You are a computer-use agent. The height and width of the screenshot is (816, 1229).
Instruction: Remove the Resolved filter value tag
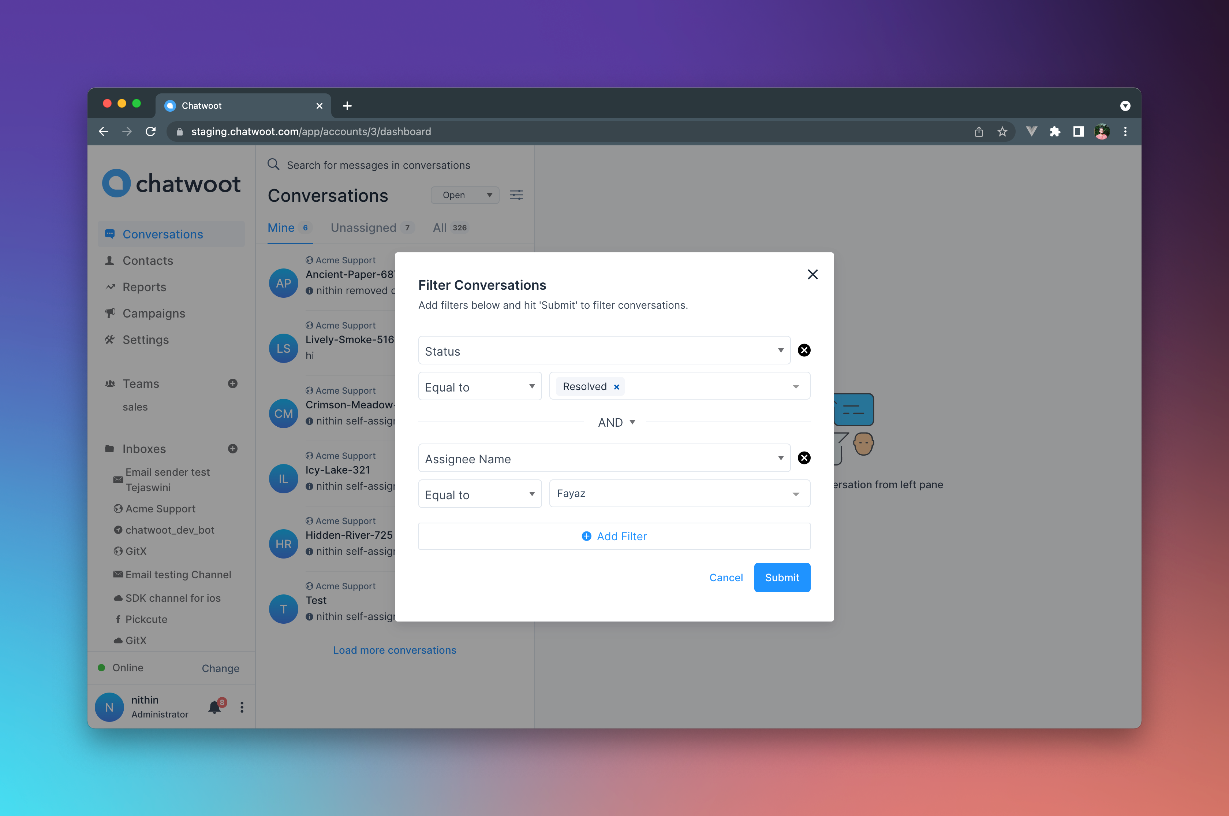616,386
